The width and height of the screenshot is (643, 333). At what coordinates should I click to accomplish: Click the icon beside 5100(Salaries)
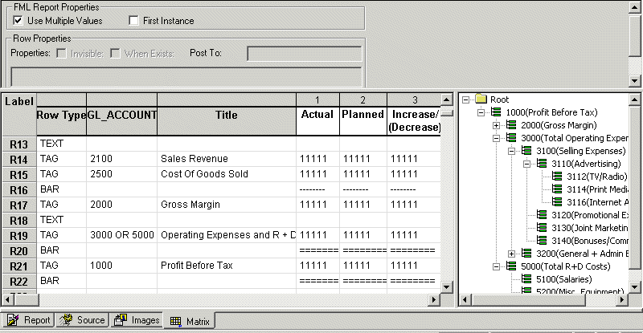tap(526, 278)
